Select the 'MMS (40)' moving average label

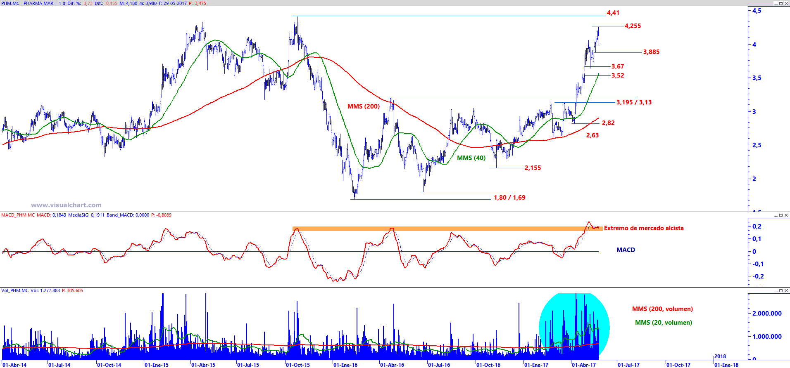tap(471, 158)
